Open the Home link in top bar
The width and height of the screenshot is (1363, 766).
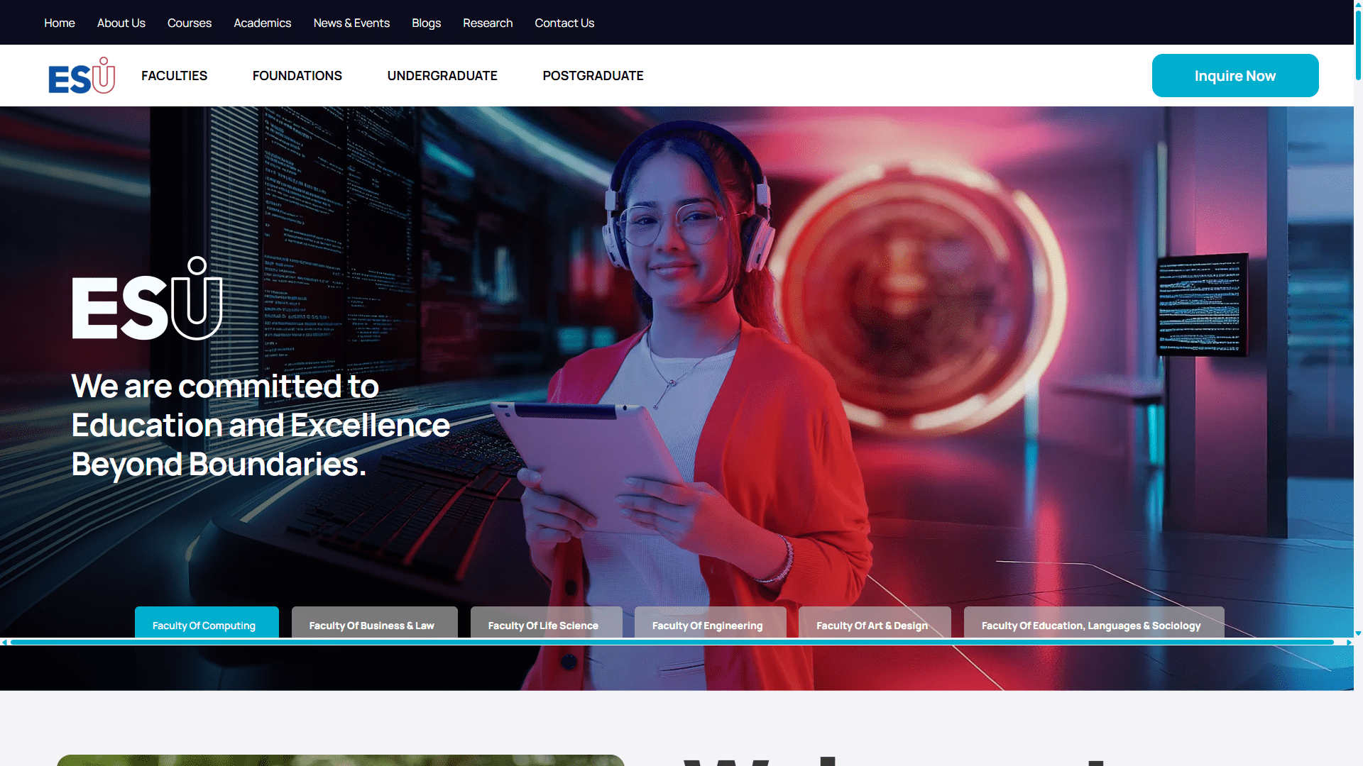(60, 23)
